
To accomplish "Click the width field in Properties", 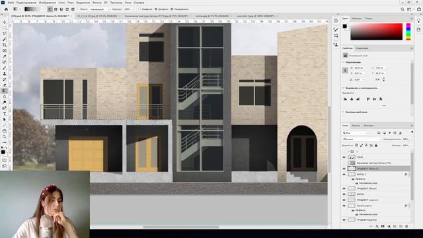I will (359, 67).
